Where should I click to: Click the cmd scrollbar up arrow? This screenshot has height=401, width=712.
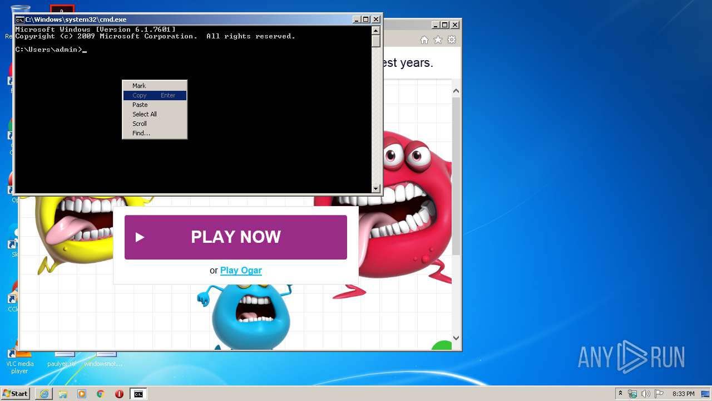376,31
